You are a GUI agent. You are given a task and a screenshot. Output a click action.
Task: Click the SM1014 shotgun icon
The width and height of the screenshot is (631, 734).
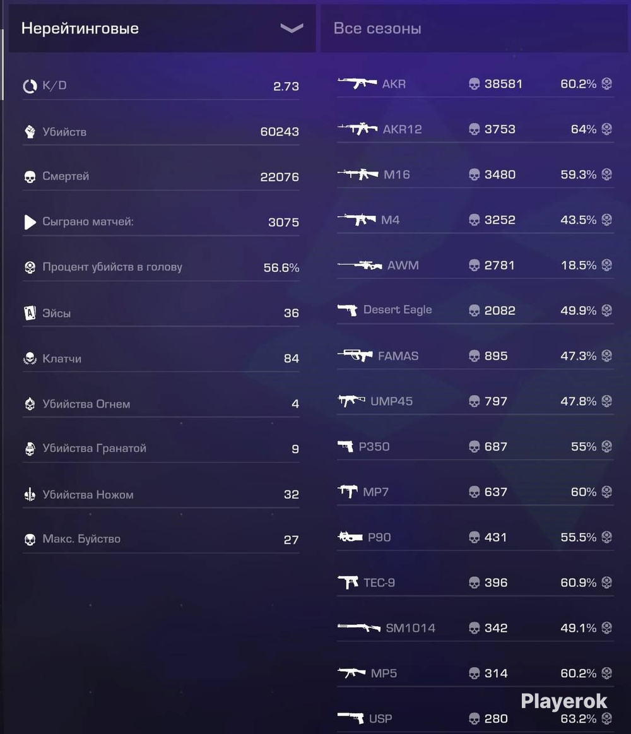[x=359, y=627]
